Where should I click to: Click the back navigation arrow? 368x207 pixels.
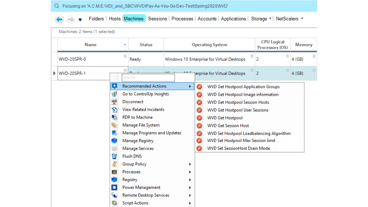(x=59, y=19)
